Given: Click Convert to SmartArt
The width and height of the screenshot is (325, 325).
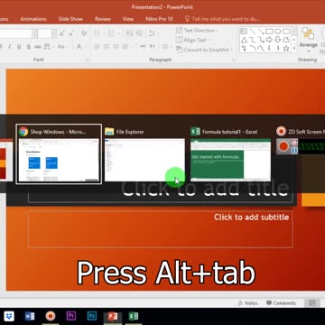Looking at the screenshot, I should tap(204, 50).
